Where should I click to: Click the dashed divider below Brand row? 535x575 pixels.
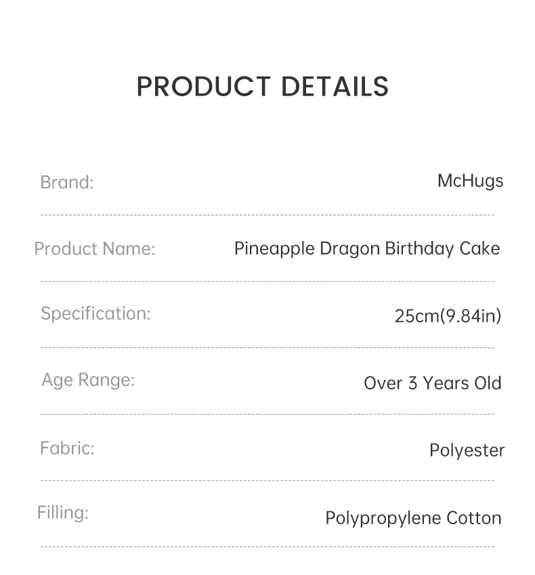(x=267, y=215)
